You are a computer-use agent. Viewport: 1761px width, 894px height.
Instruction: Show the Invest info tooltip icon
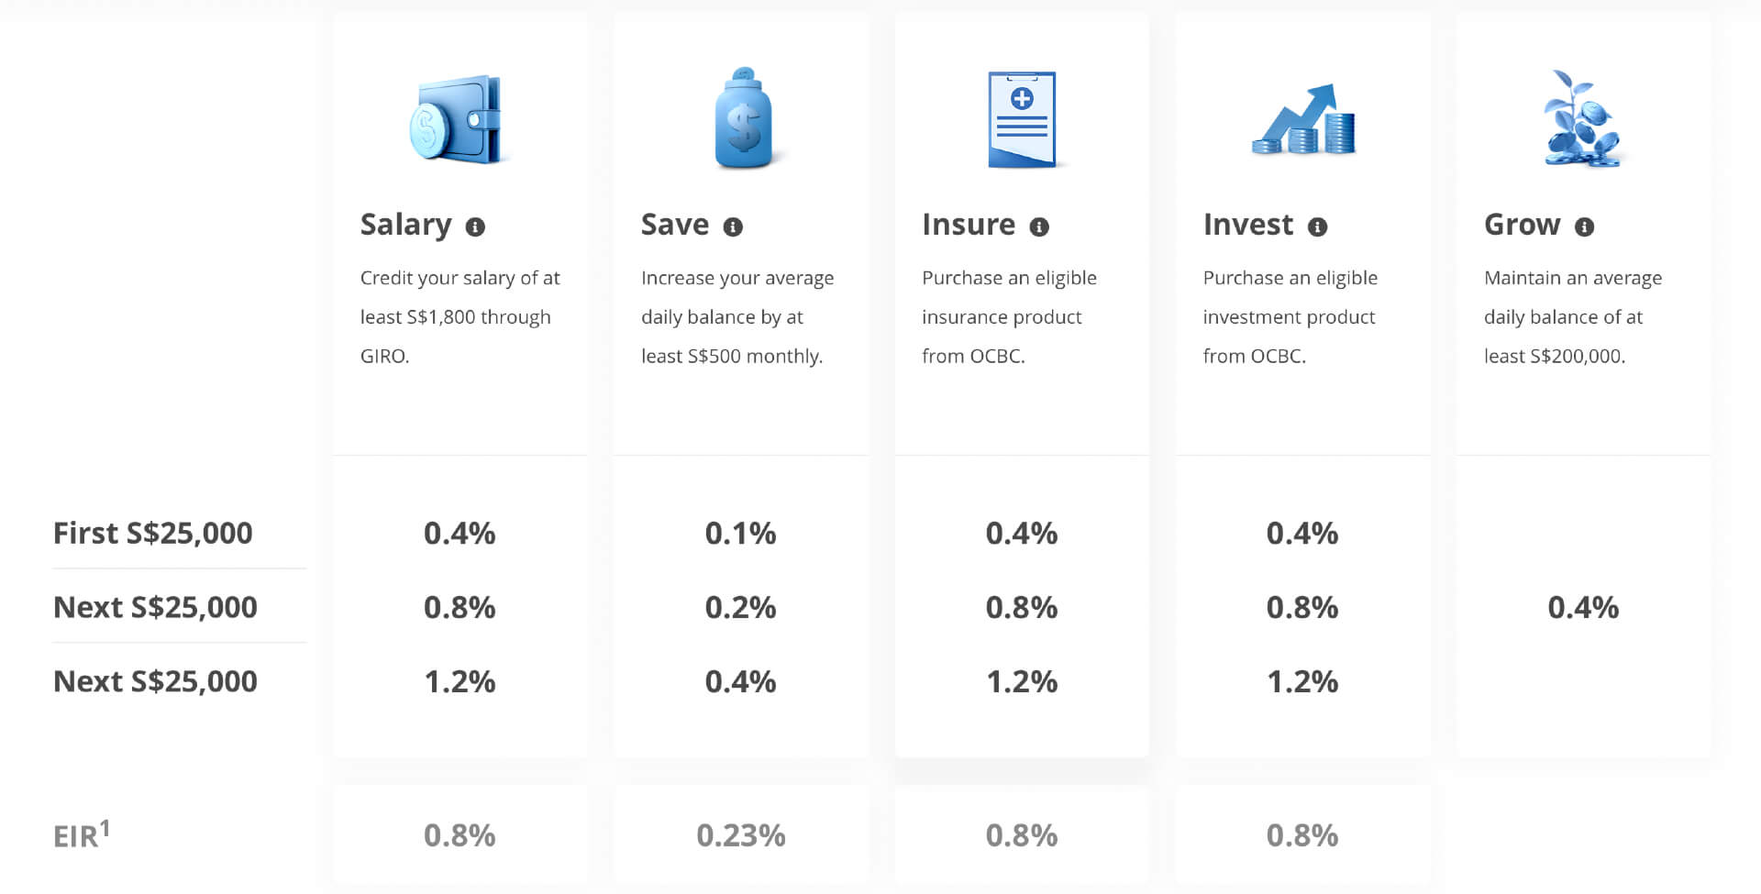click(1318, 226)
